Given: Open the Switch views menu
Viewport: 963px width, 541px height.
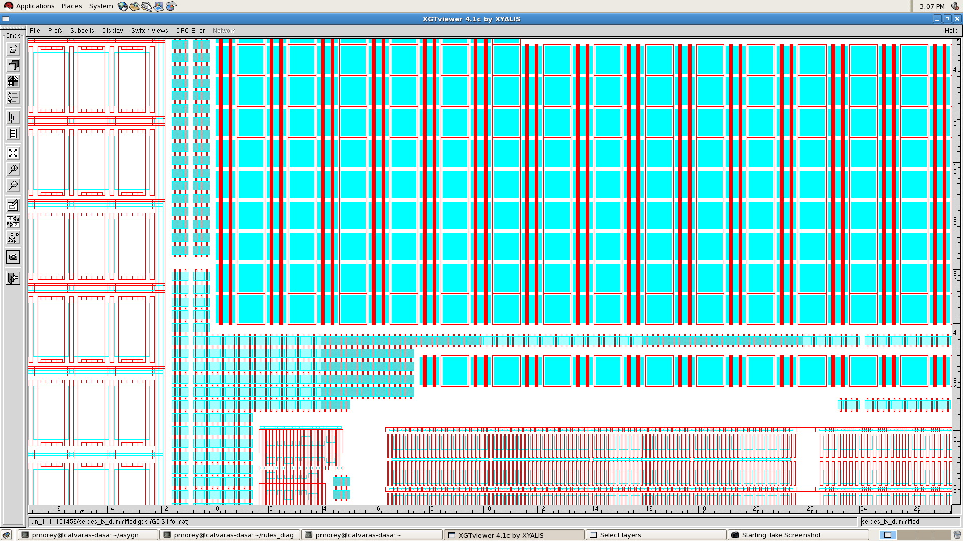Looking at the screenshot, I should [x=149, y=31].
